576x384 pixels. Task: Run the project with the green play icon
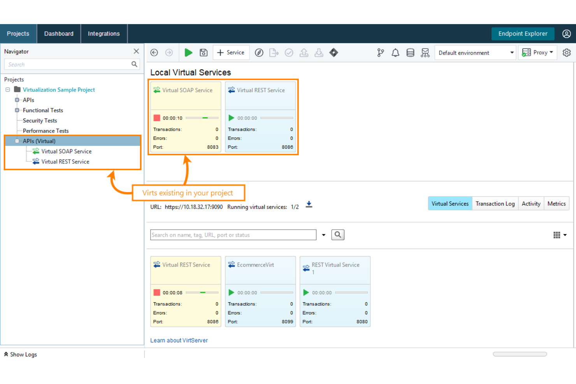coord(188,52)
